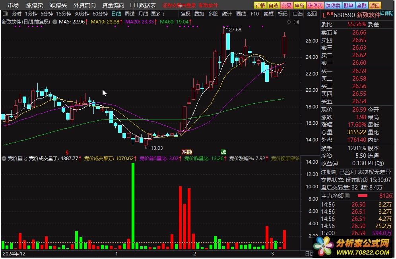Switch to 60分钟 chart period
This screenshot has width=396, height=259.
tap(100, 14)
